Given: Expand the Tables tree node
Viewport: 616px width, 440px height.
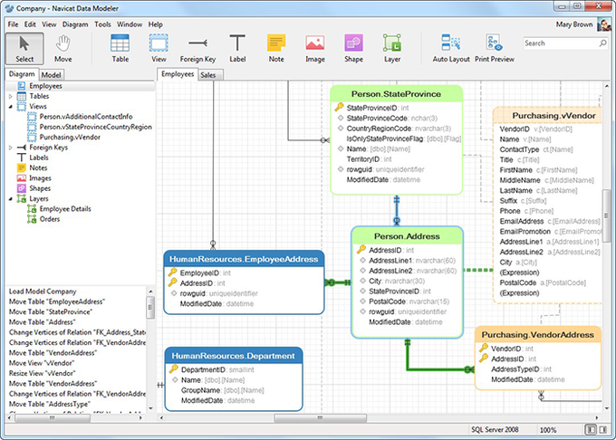Looking at the screenshot, I should [x=10, y=96].
